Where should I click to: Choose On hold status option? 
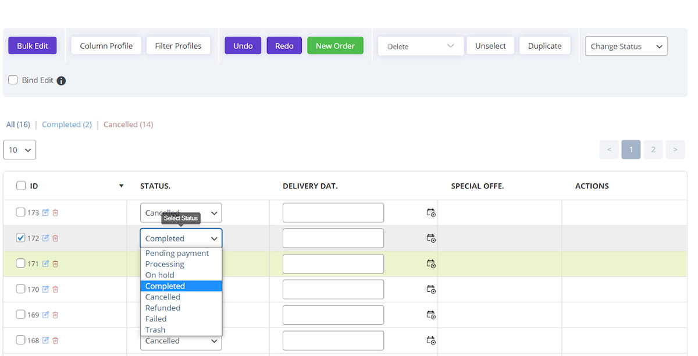pos(181,275)
